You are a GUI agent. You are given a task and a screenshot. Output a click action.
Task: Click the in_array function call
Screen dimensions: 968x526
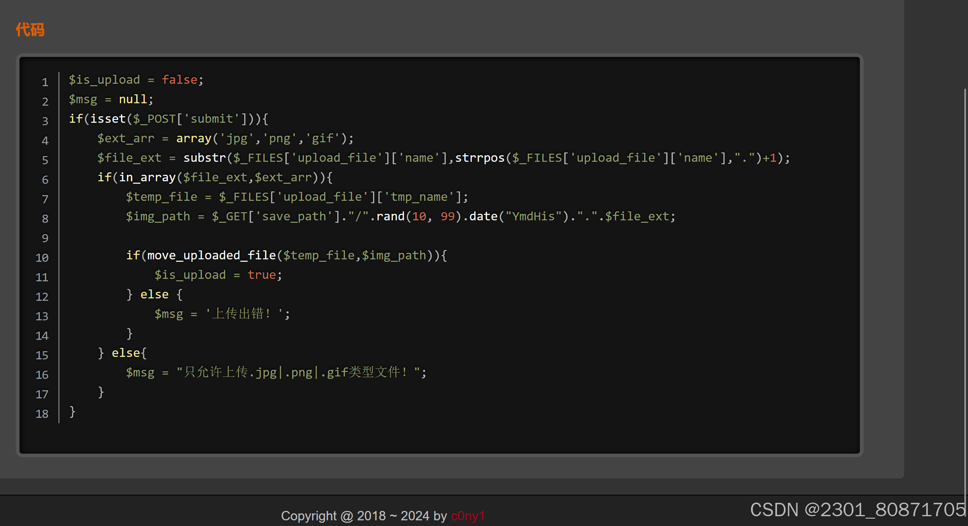pyautogui.click(x=147, y=177)
